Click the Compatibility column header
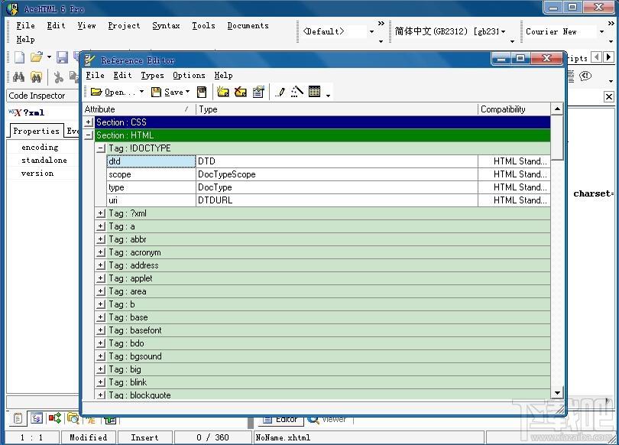Screen dimensions: 619x445 [x=514, y=109]
